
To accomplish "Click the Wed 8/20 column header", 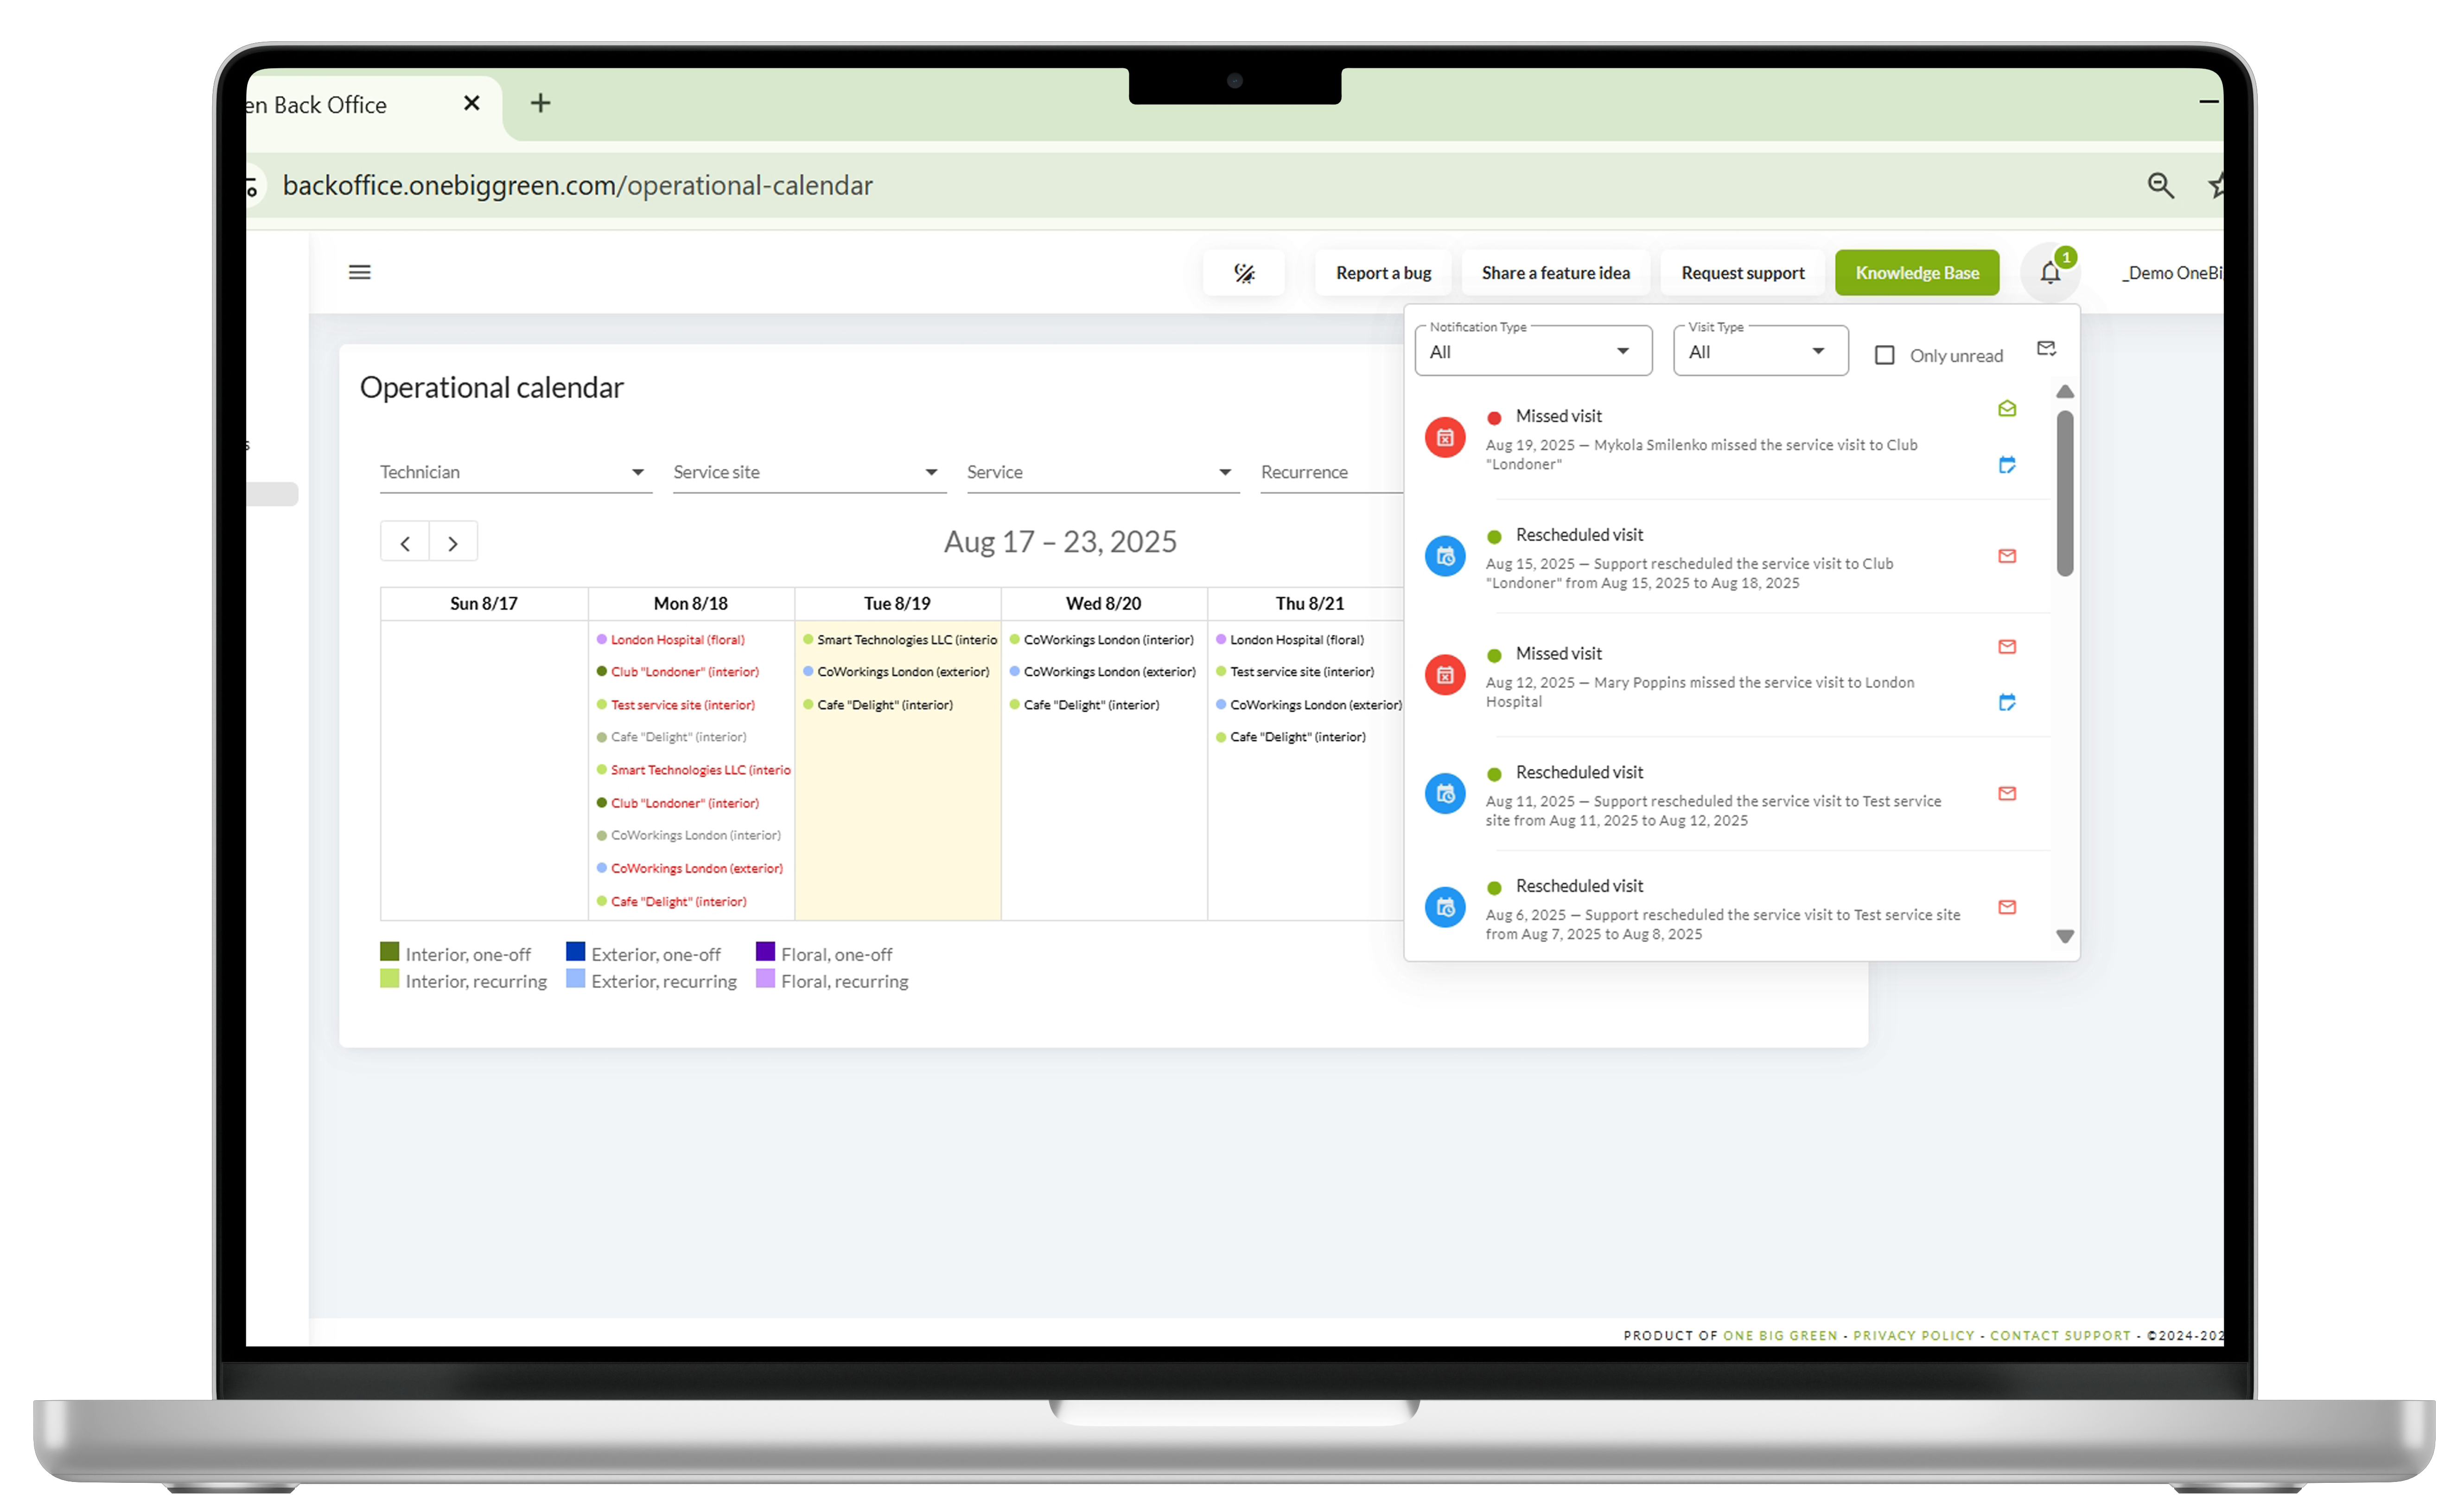I will click(x=1103, y=604).
